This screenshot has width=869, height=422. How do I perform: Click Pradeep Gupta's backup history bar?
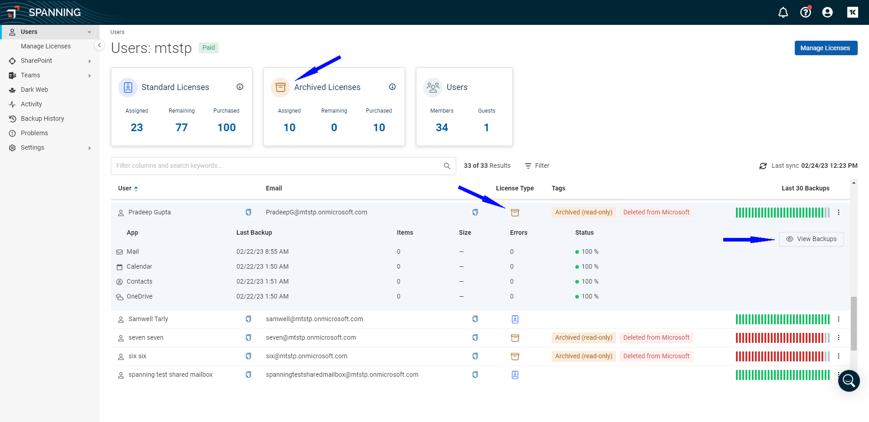pos(783,213)
